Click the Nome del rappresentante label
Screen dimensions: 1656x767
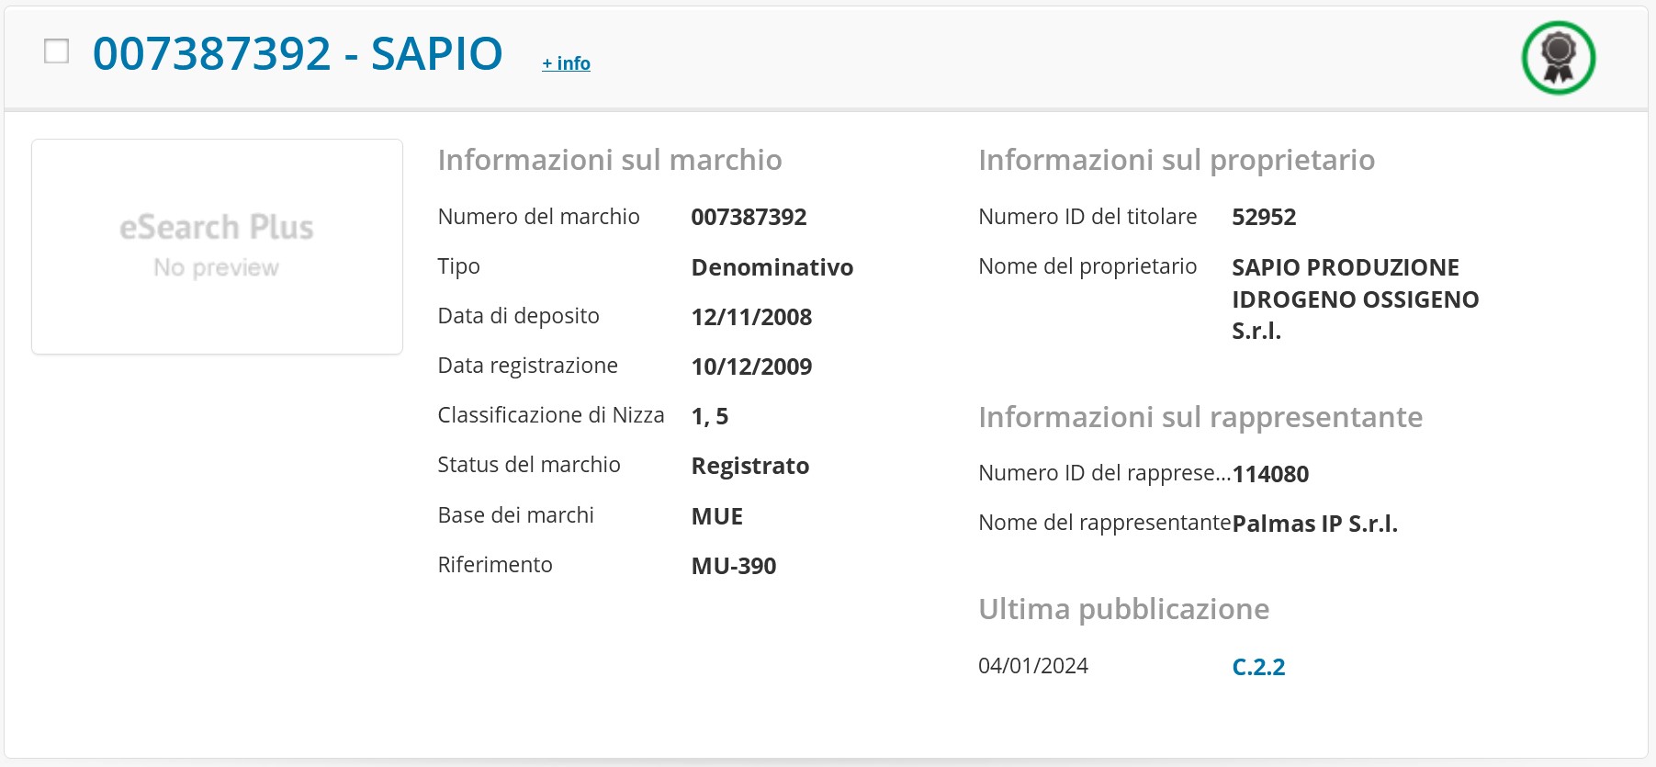(1105, 523)
